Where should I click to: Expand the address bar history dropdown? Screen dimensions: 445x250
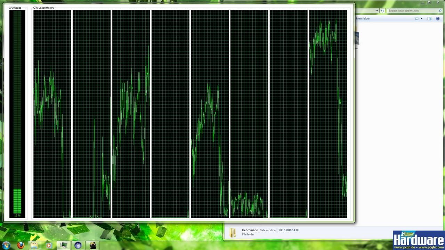tap(377, 11)
